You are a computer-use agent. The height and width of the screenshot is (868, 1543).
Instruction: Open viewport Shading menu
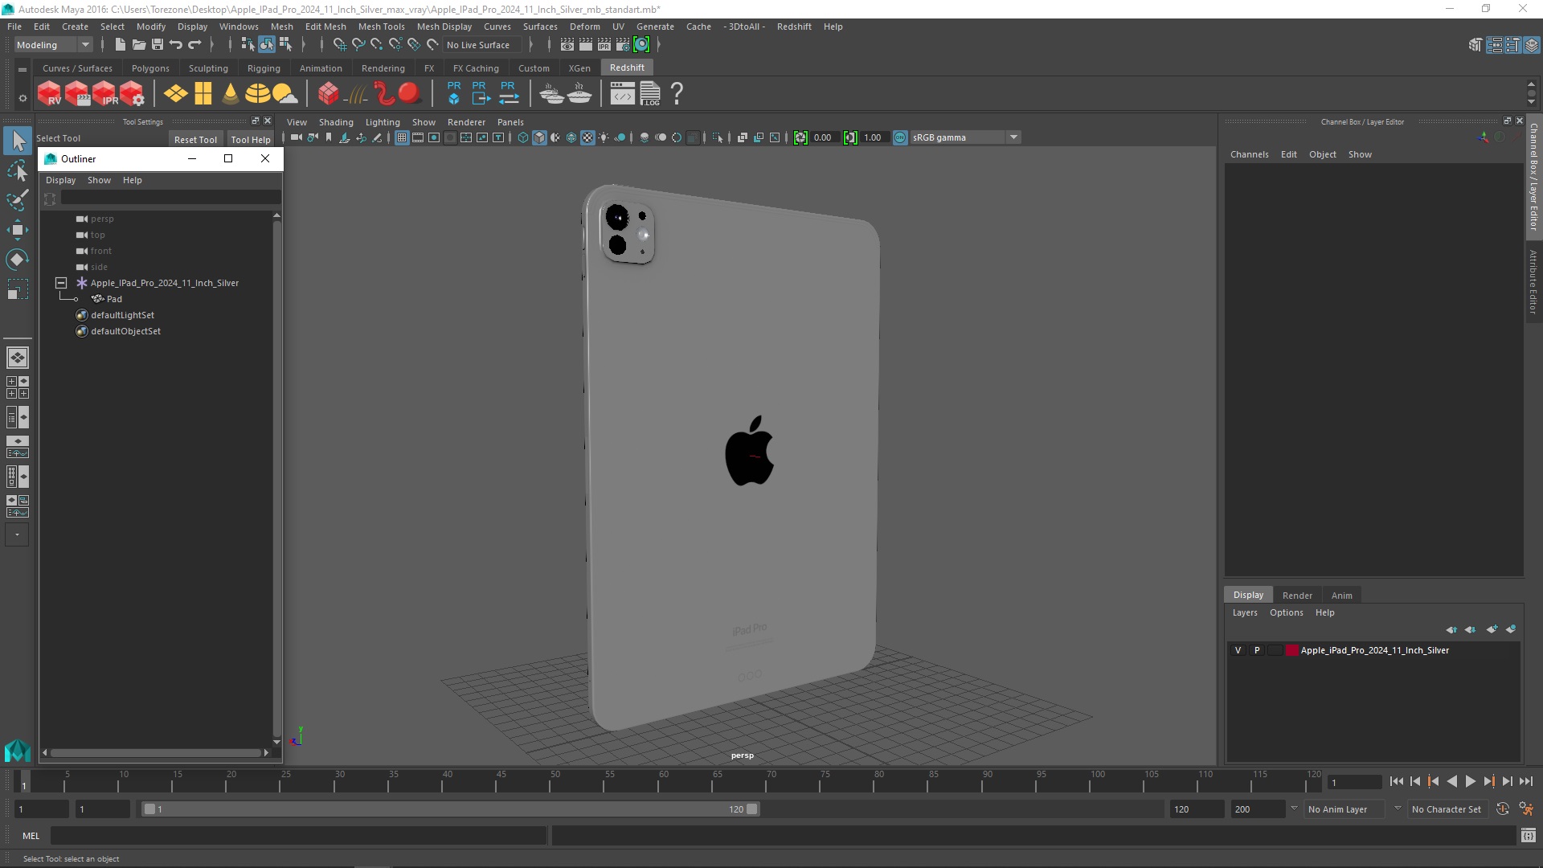click(336, 122)
